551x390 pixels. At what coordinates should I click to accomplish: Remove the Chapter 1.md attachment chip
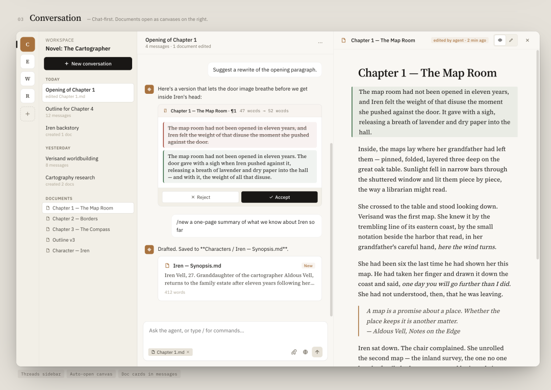tap(188, 352)
